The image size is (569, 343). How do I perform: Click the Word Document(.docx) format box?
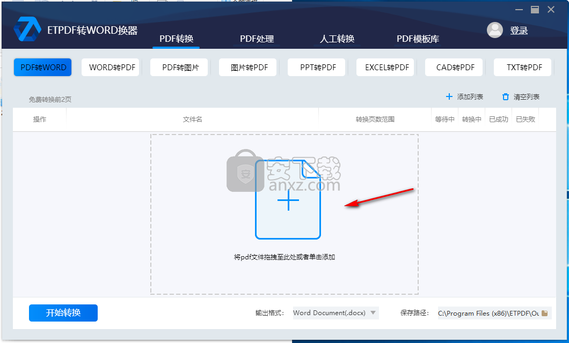(x=335, y=312)
